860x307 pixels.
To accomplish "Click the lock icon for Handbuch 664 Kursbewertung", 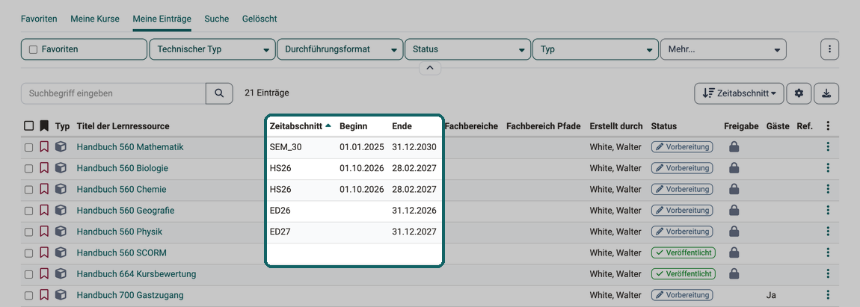I will coord(734,273).
